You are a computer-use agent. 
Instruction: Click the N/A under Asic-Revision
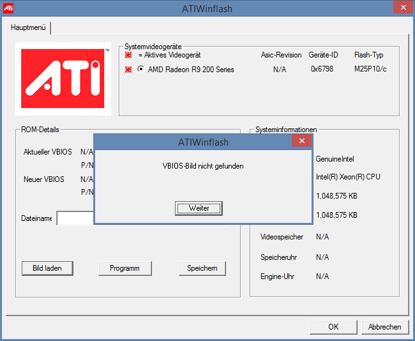click(280, 70)
